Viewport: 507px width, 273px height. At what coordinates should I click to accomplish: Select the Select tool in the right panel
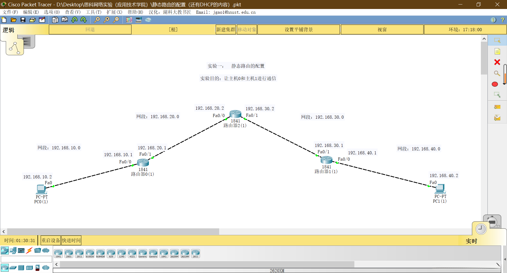coord(497,40)
